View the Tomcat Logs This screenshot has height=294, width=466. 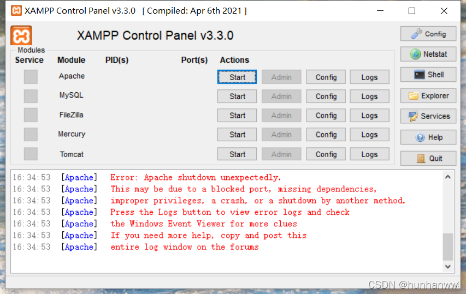coord(369,154)
